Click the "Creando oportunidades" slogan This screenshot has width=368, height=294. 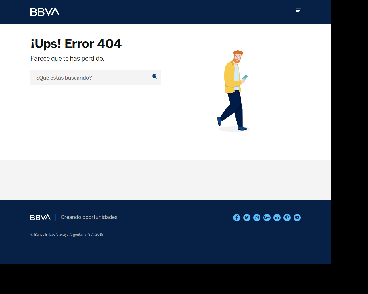[x=89, y=217]
